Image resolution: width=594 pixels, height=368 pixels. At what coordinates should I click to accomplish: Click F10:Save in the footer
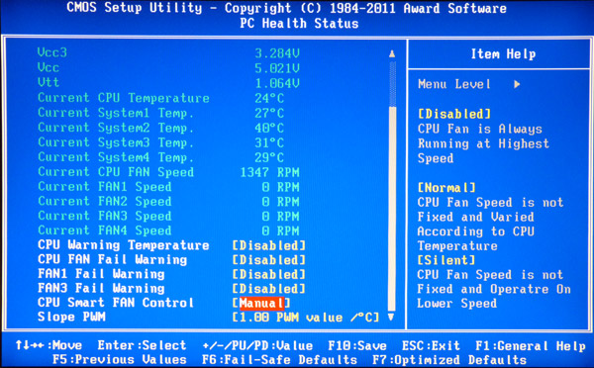(357, 345)
